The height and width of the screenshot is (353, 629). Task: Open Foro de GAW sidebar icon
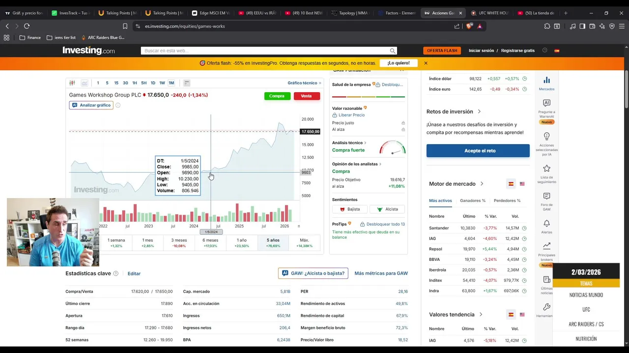click(546, 196)
